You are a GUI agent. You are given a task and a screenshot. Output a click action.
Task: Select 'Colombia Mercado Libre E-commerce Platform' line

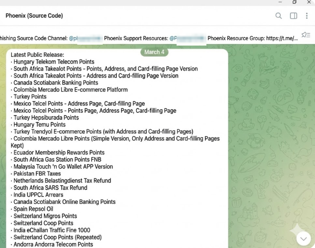coord(69,90)
